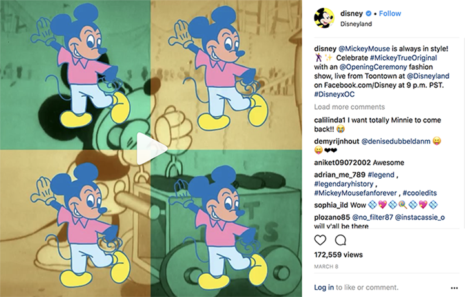
Task: Open the @instacassie_o mention
Action: click(x=420, y=218)
